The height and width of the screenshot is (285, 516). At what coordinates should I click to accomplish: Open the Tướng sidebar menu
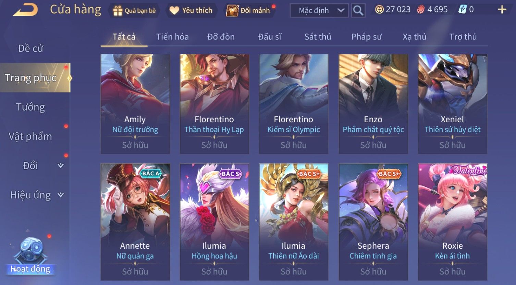coord(30,107)
